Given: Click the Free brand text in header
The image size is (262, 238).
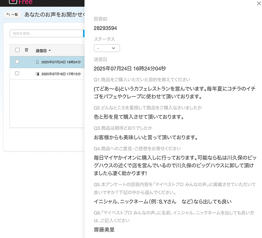Looking at the screenshot, I should pyautogui.click(x=26, y=2).
